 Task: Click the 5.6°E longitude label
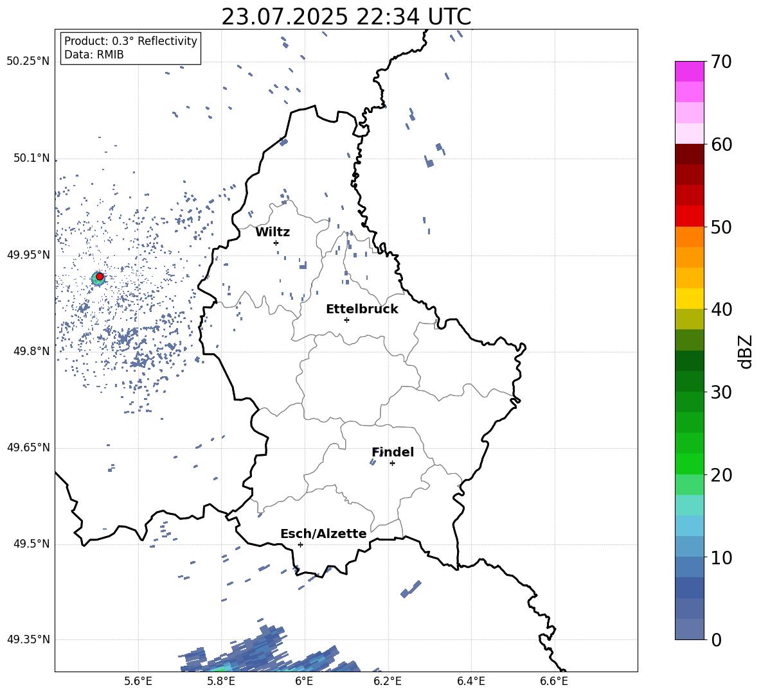(138, 681)
